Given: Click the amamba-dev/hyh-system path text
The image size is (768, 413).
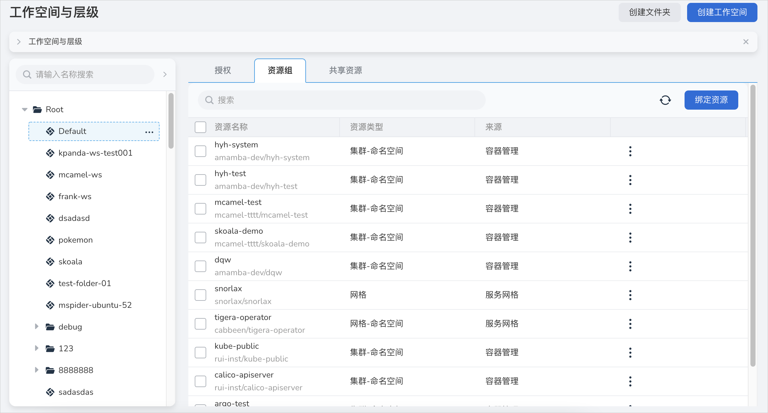Looking at the screenshot, I should click(262, 158).
